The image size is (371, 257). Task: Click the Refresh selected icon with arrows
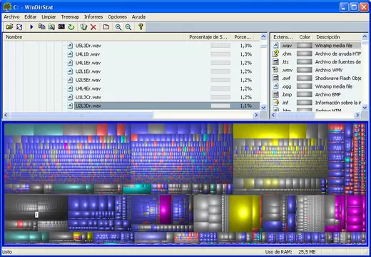(19, 26)
